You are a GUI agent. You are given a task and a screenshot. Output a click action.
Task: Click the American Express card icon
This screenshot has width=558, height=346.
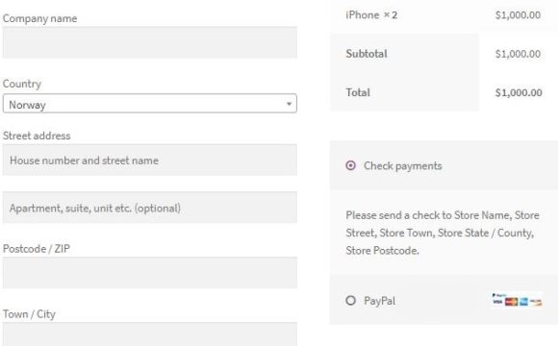[x=523, y=302]
